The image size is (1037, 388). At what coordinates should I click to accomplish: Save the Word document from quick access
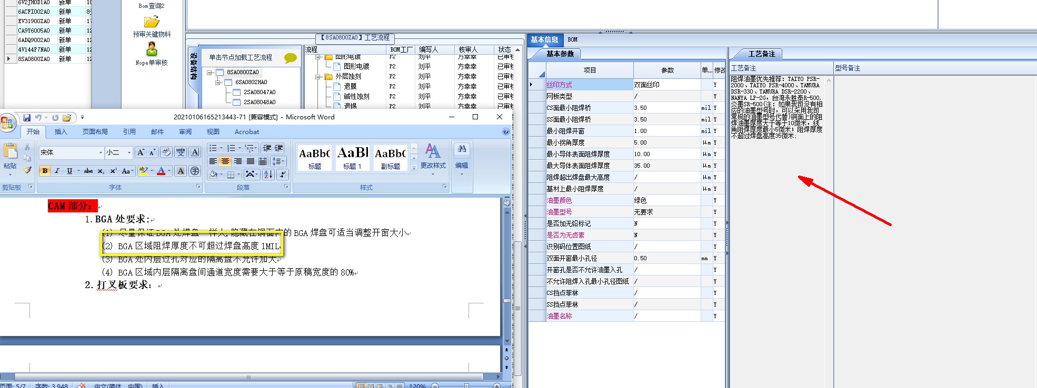click(x=27, y=118)
